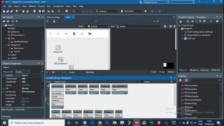This screenshot has height=126, width=224.
Task: Pin the LiveBindings Designer panel
Action: click(171, 78)
